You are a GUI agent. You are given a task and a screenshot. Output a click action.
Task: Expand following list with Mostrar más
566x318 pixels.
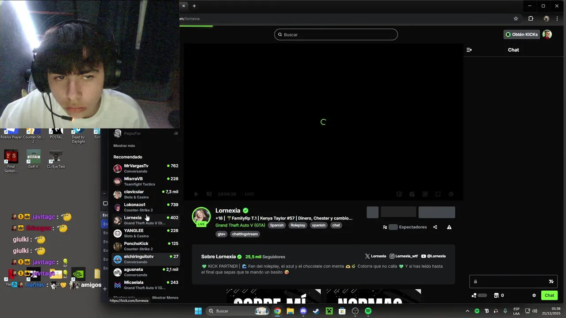(124, 146)
